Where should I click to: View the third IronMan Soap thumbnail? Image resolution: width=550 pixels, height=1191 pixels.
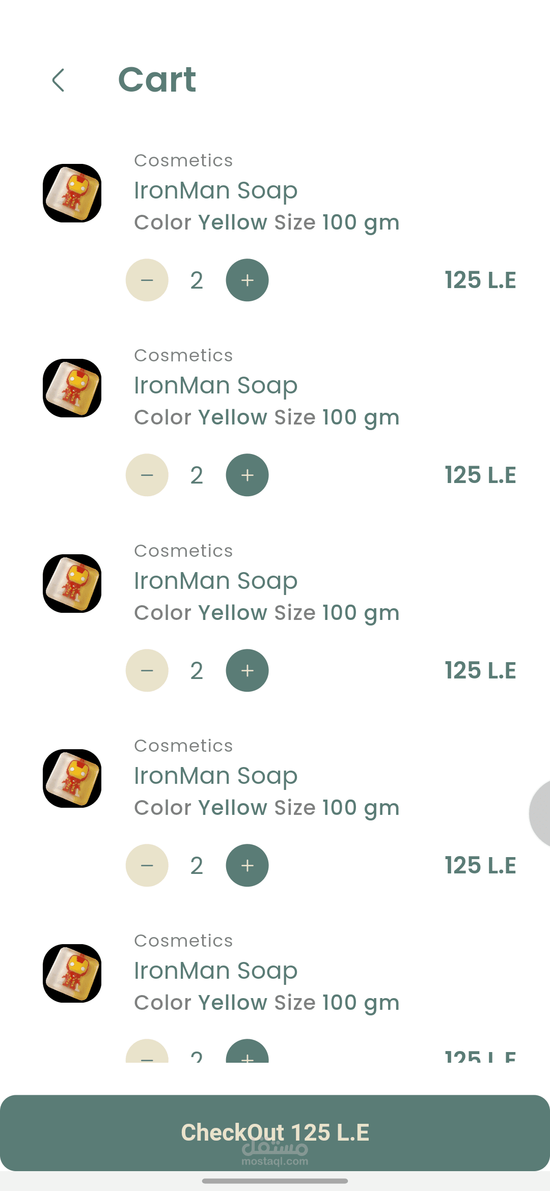[72, 584]
